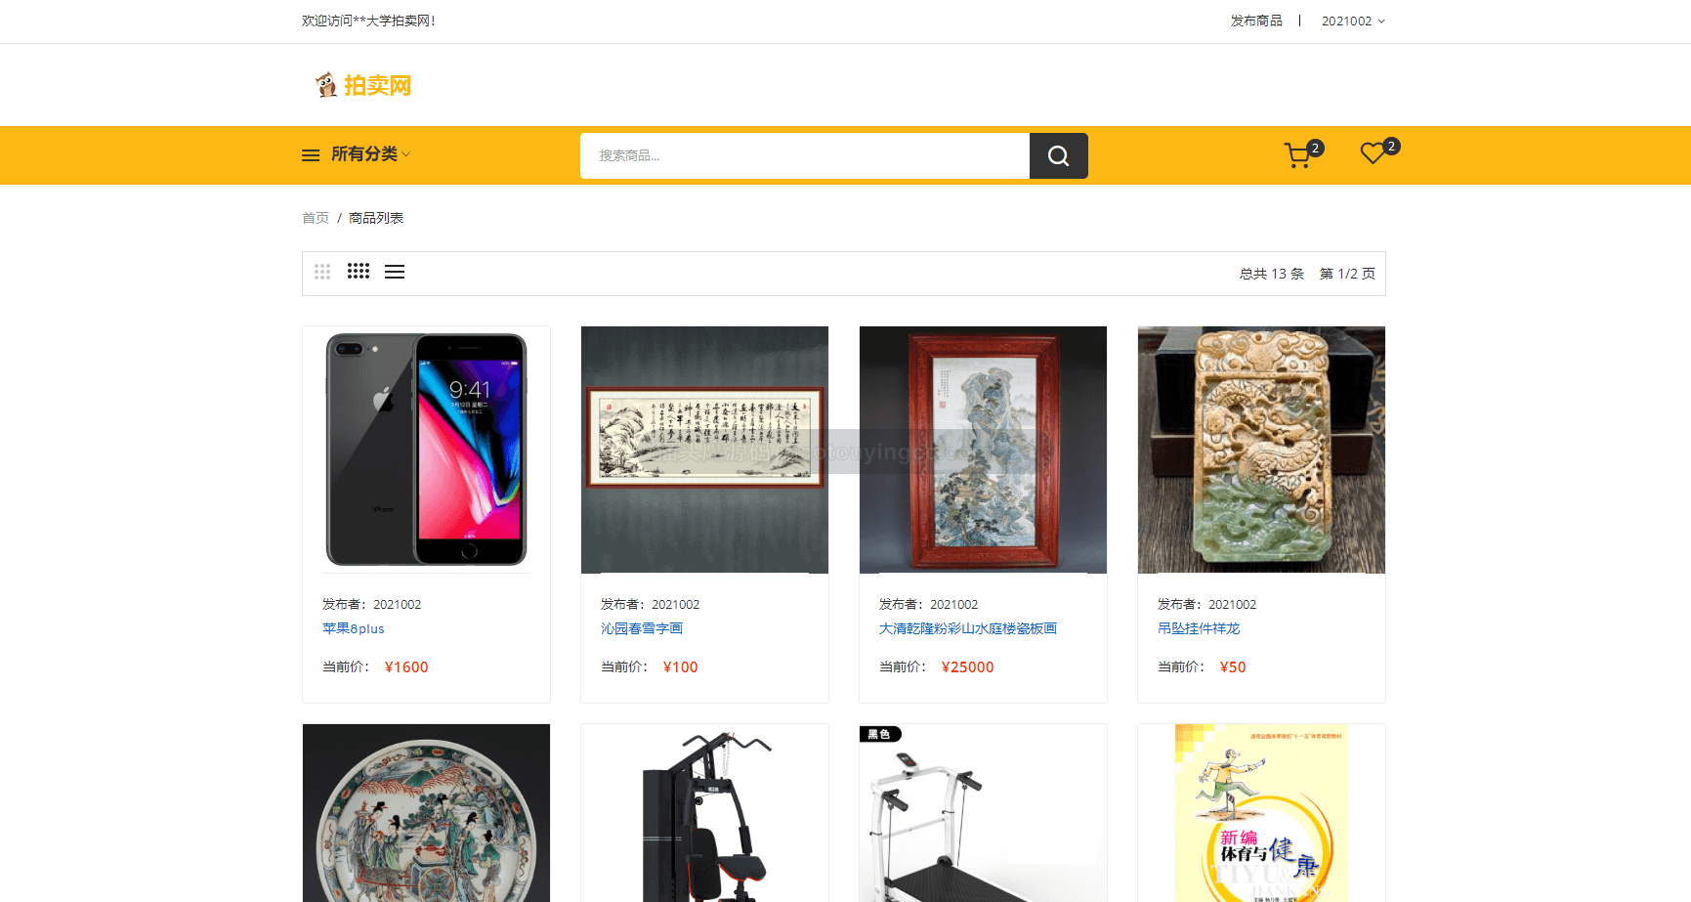Click the search magnifier button
Image resolution: width=1691 pixels, height=902 pixels.
[x=1058, y=155]
